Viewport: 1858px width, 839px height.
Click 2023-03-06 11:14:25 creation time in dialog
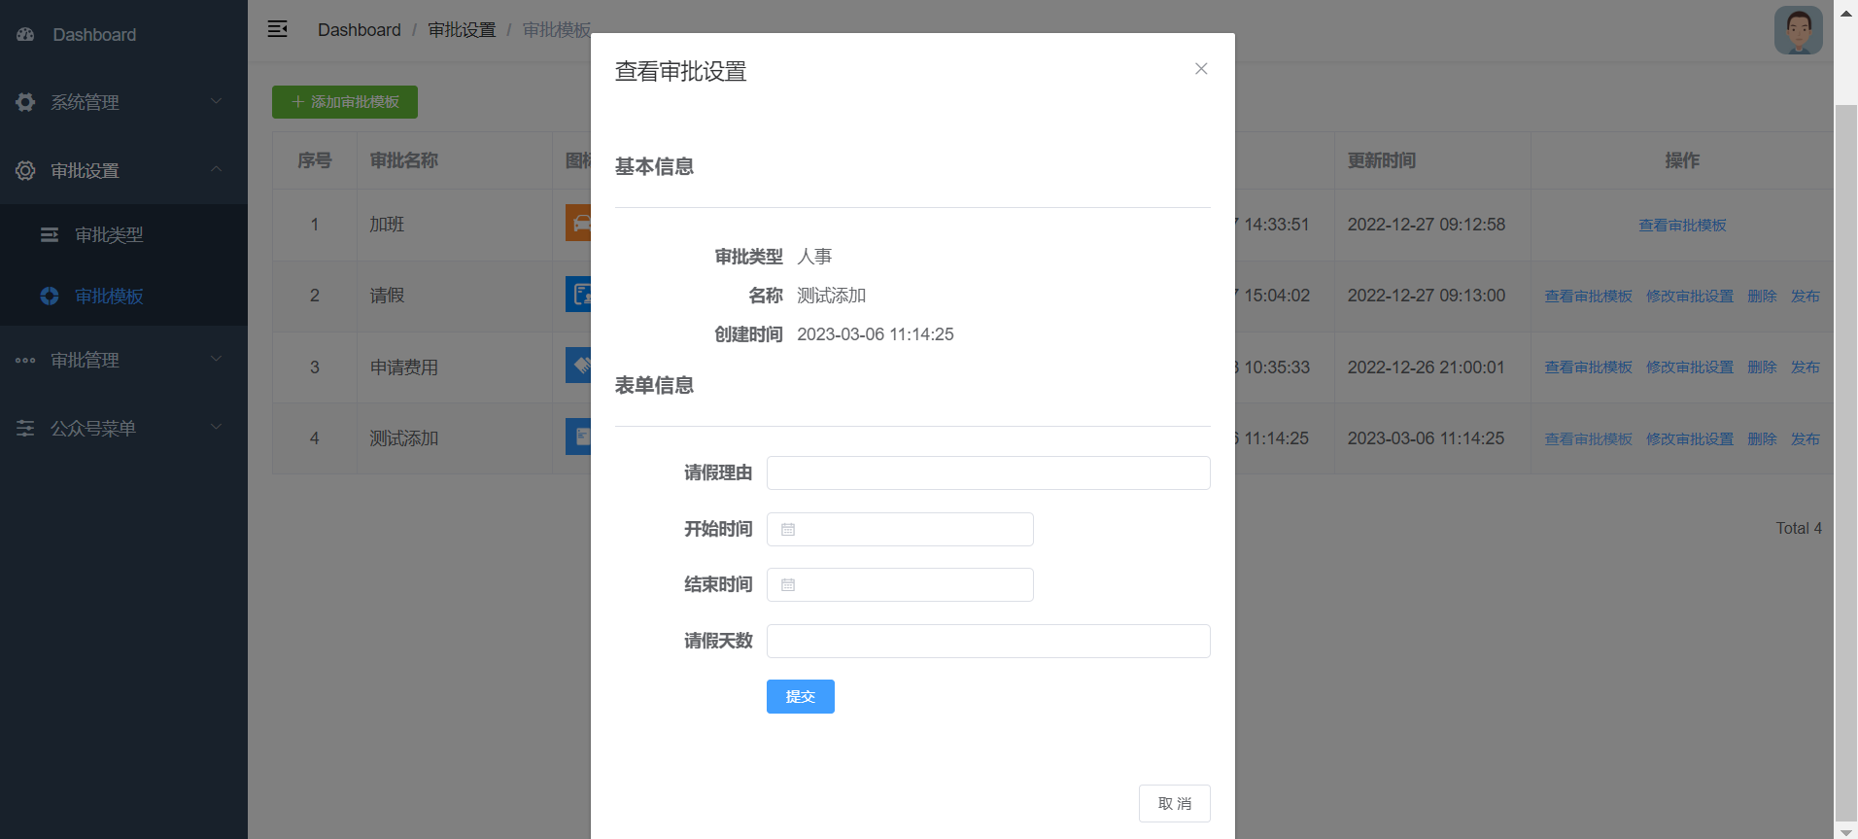tap(876, 334)
